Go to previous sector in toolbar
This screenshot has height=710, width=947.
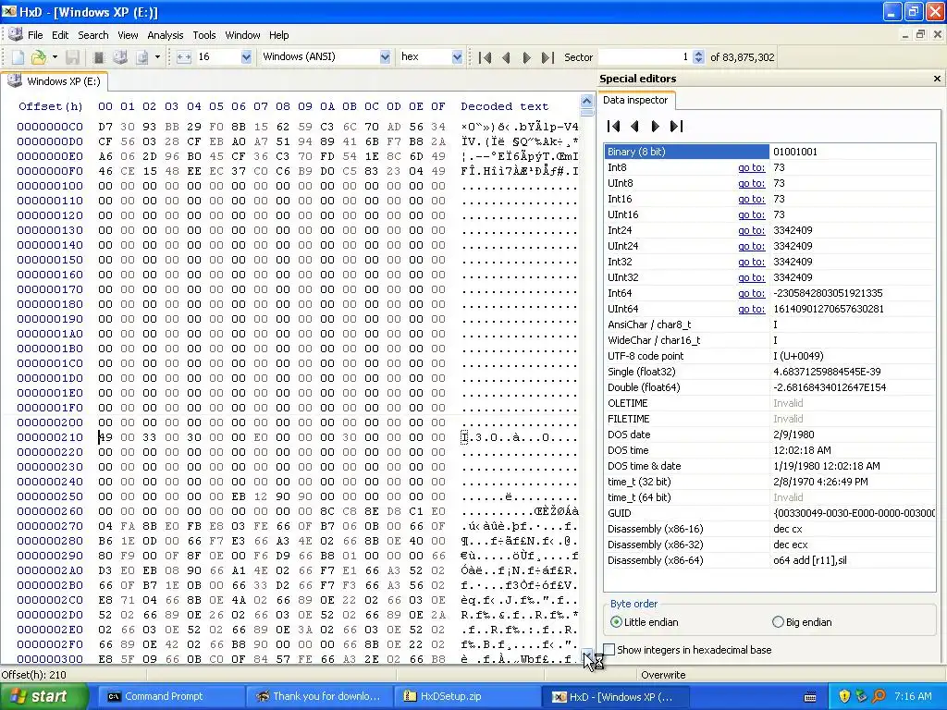pos(506,57)
